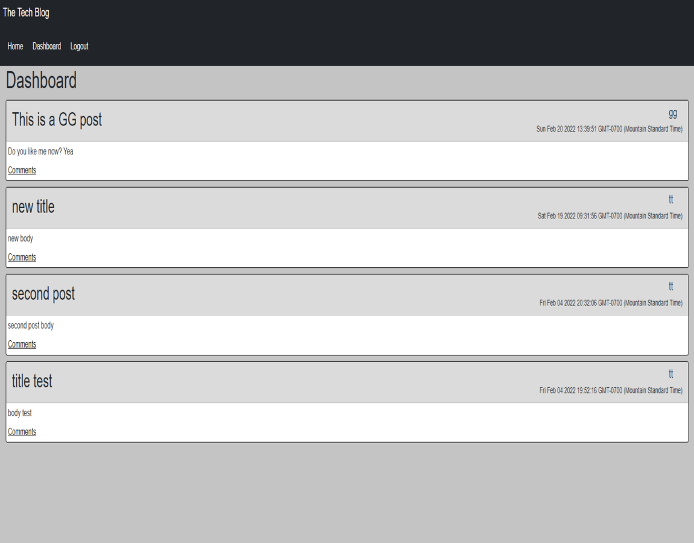View Comments under 'new body' post
Screen dimensions: 694x543
(22, 257)
